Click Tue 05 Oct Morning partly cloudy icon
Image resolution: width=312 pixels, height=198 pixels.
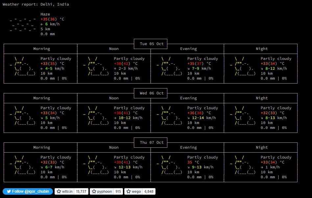pyautogui.click(x=23, y=66)
